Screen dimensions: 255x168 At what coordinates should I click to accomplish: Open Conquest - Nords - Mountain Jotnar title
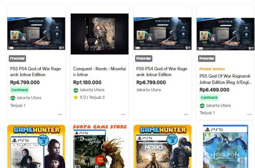pos(100,72)
